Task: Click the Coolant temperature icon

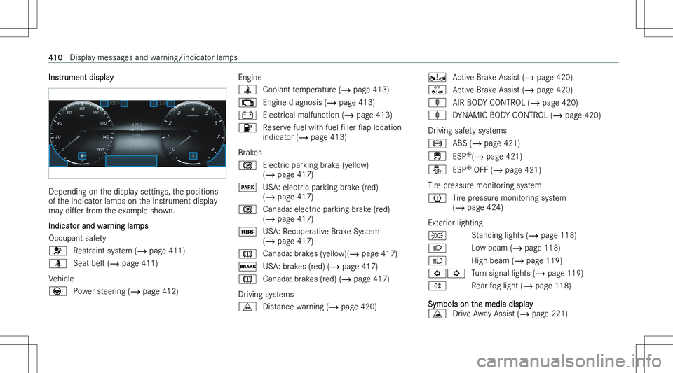Action: point(247,90)
